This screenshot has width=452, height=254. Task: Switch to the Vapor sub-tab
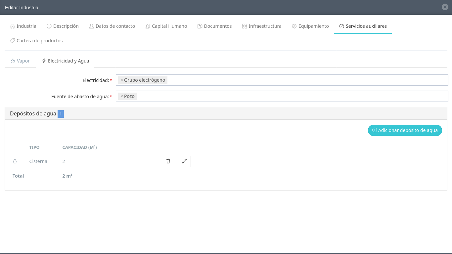tap(20, 61)
